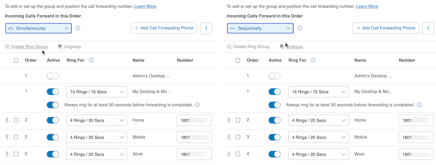Open the Simultaneously order dropdown

[x=38, y=28]
